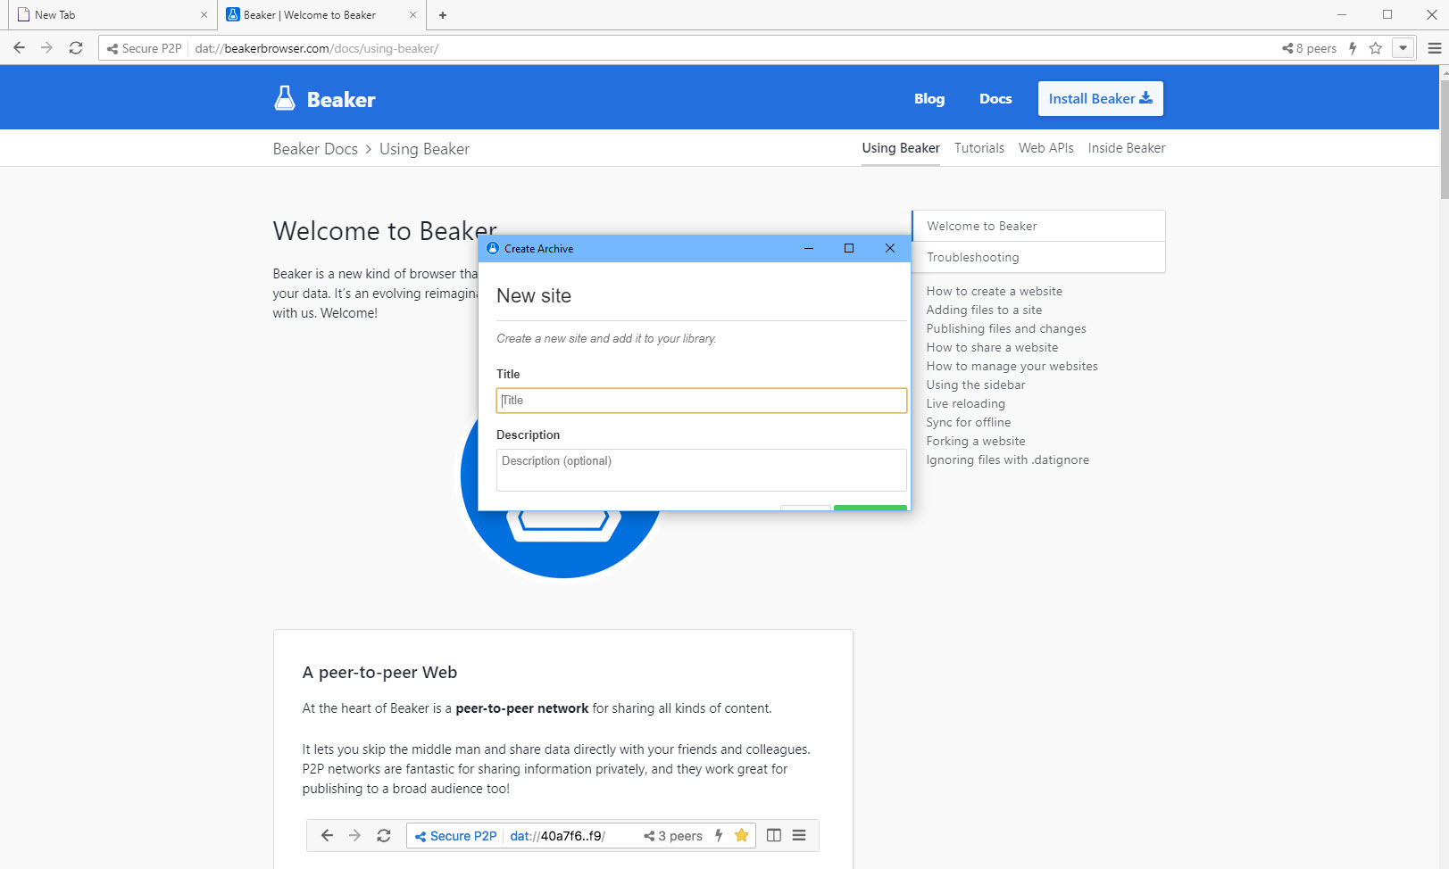Click lightning bolt in example toolbar image

pos(719,835)
